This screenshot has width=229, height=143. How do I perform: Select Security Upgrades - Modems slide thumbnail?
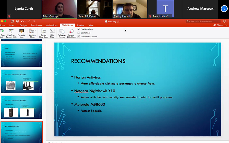coord(22,107)
